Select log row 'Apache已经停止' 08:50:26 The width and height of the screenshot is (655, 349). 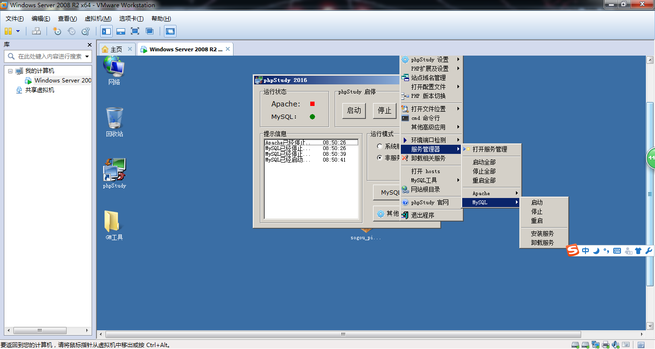311,142
